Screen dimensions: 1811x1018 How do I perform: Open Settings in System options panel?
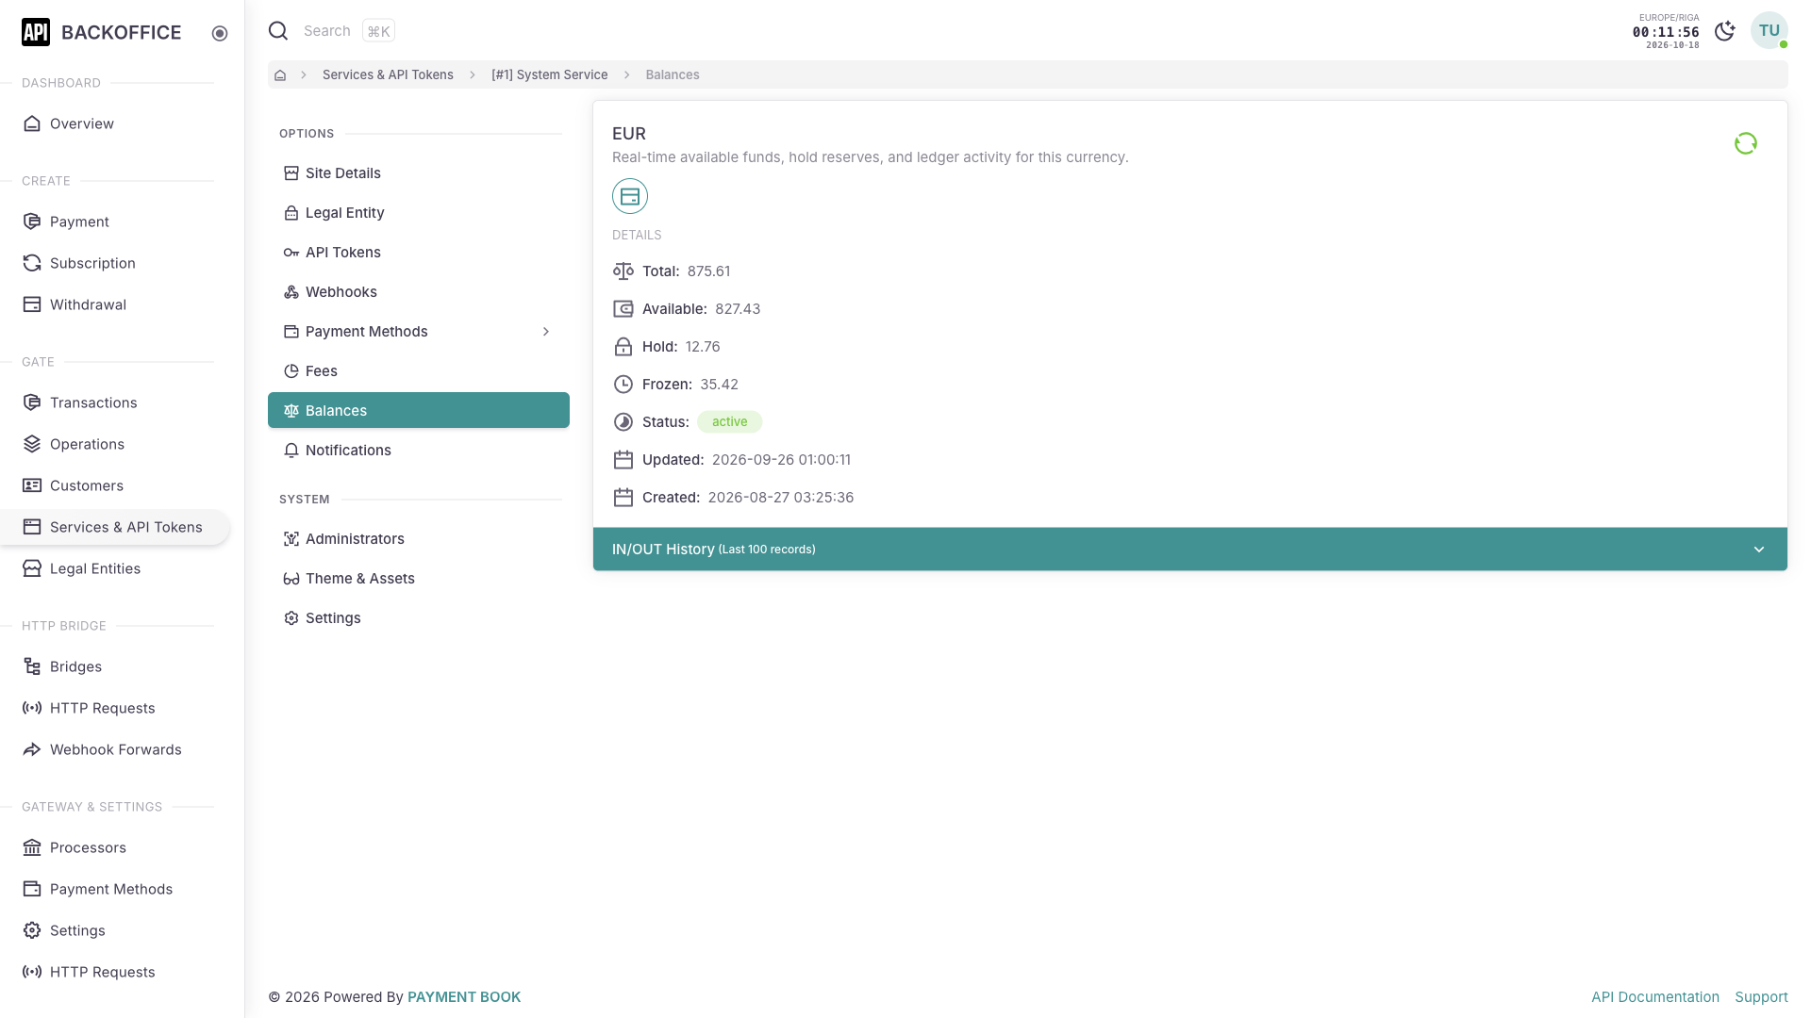419,618
